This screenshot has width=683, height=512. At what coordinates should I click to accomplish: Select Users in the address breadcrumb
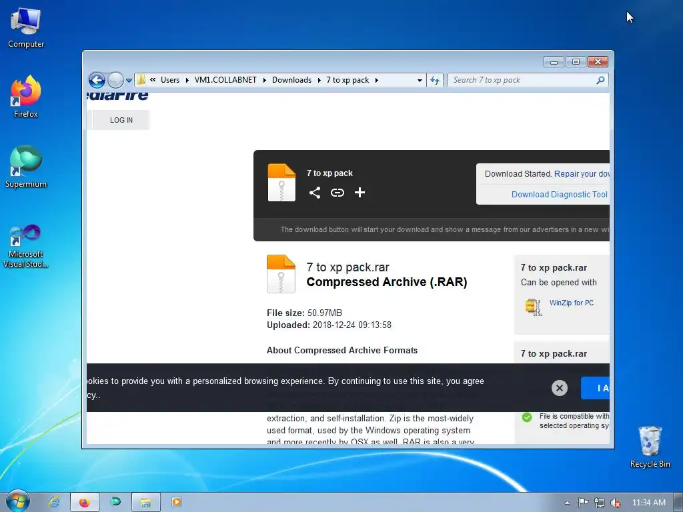pos(170,80)
